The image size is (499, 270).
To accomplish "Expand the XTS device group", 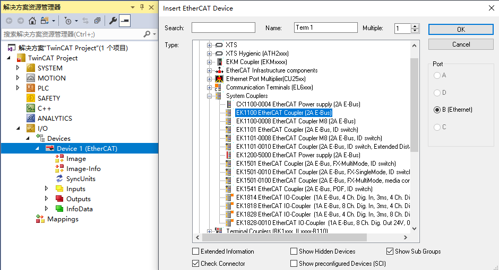I will tap(209, 45).
